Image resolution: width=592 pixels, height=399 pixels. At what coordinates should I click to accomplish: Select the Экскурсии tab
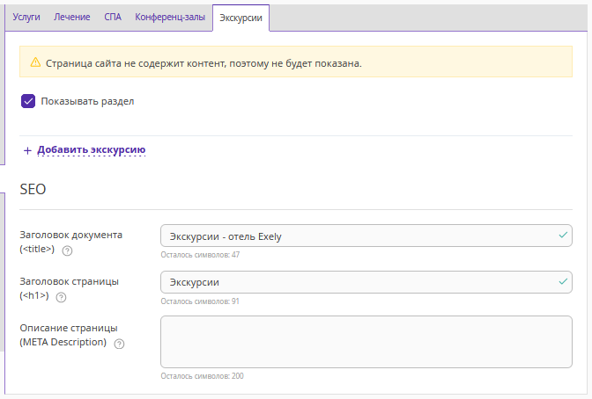[240, 18]
